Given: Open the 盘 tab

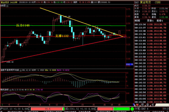Looking at the screenshot, I should [147, 105].
